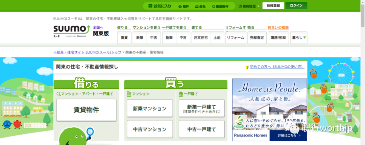Click the 借りる section header
This screenshot has width=365, height=145.
tap(87, 83)
